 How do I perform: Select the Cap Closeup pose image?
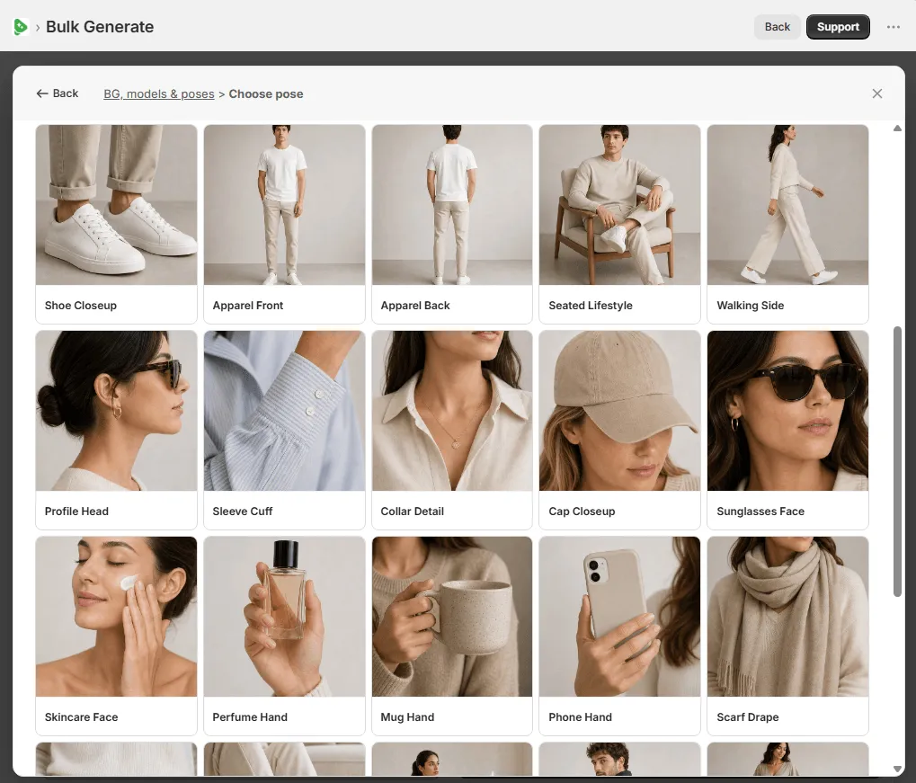[620, 411]
